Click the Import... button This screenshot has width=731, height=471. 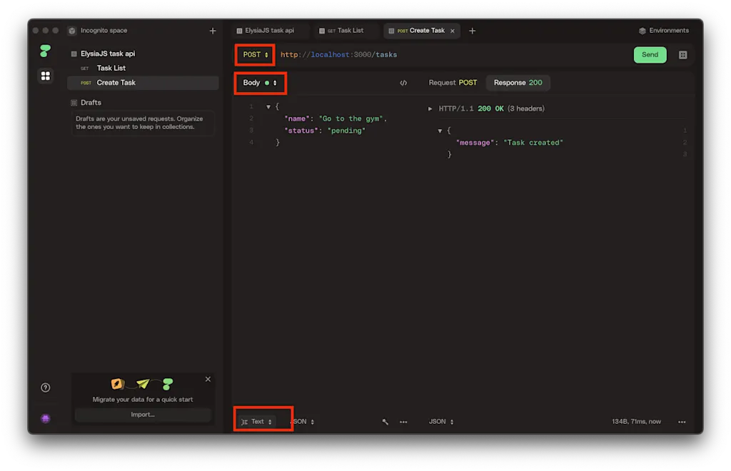coord(143,415)
